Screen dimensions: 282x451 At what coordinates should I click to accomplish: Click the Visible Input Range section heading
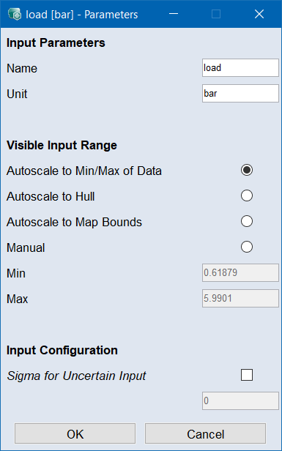tap(62, 145)
